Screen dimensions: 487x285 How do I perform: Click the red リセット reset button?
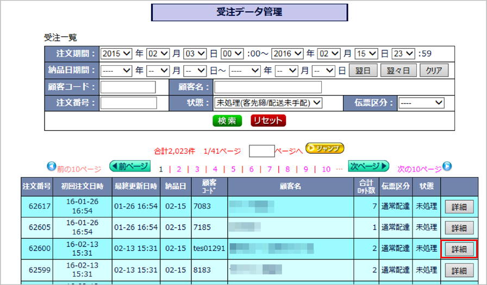pos(268,121)
